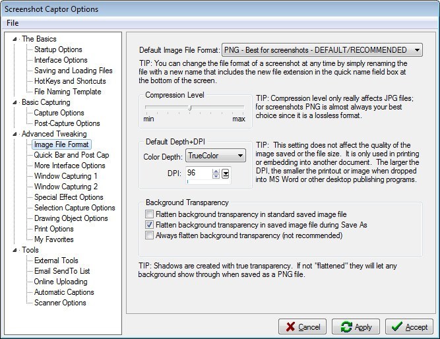The height and width of the screenshot is (339, 440).
Task: Click the Compression Level slider handle
Action: coord(190,107)
